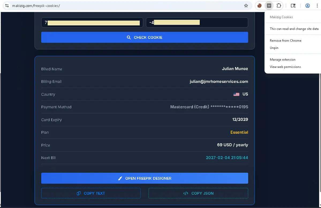Image resolution: width=321 pixels, height=208 pixels.
Task: Open Chrome's three-dot menu
Action: click(x=317, y=6)
